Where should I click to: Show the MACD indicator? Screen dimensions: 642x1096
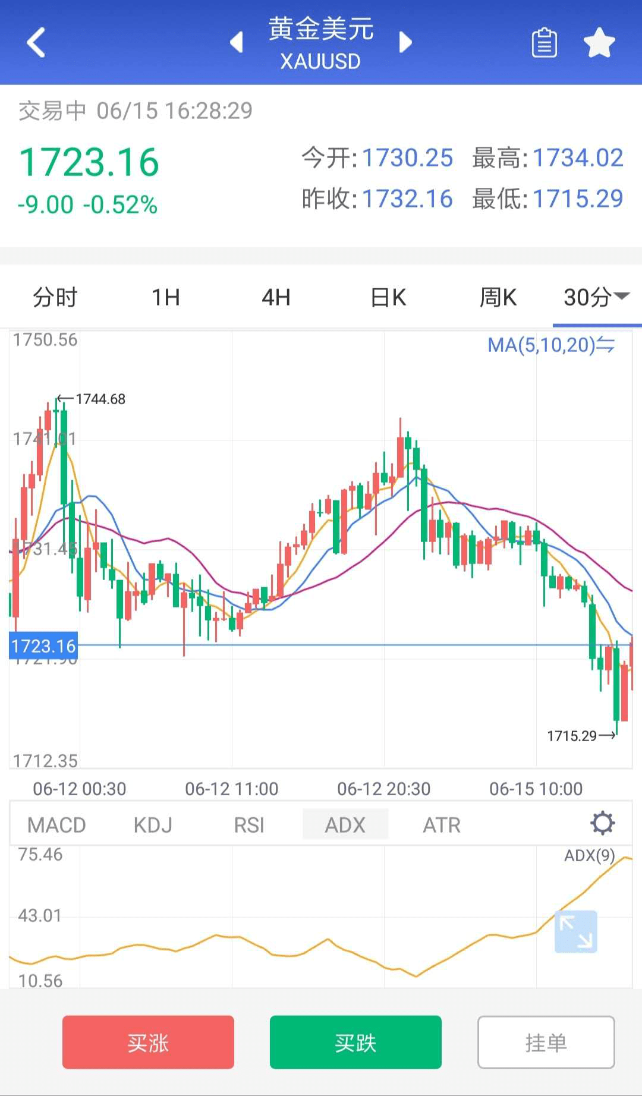pos(57,825)
